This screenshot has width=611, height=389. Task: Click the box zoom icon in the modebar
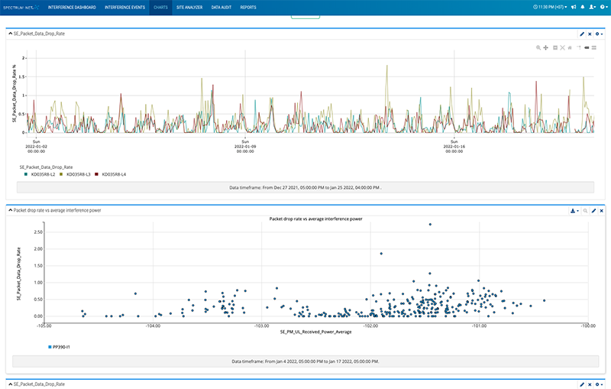tap(555, 47)
